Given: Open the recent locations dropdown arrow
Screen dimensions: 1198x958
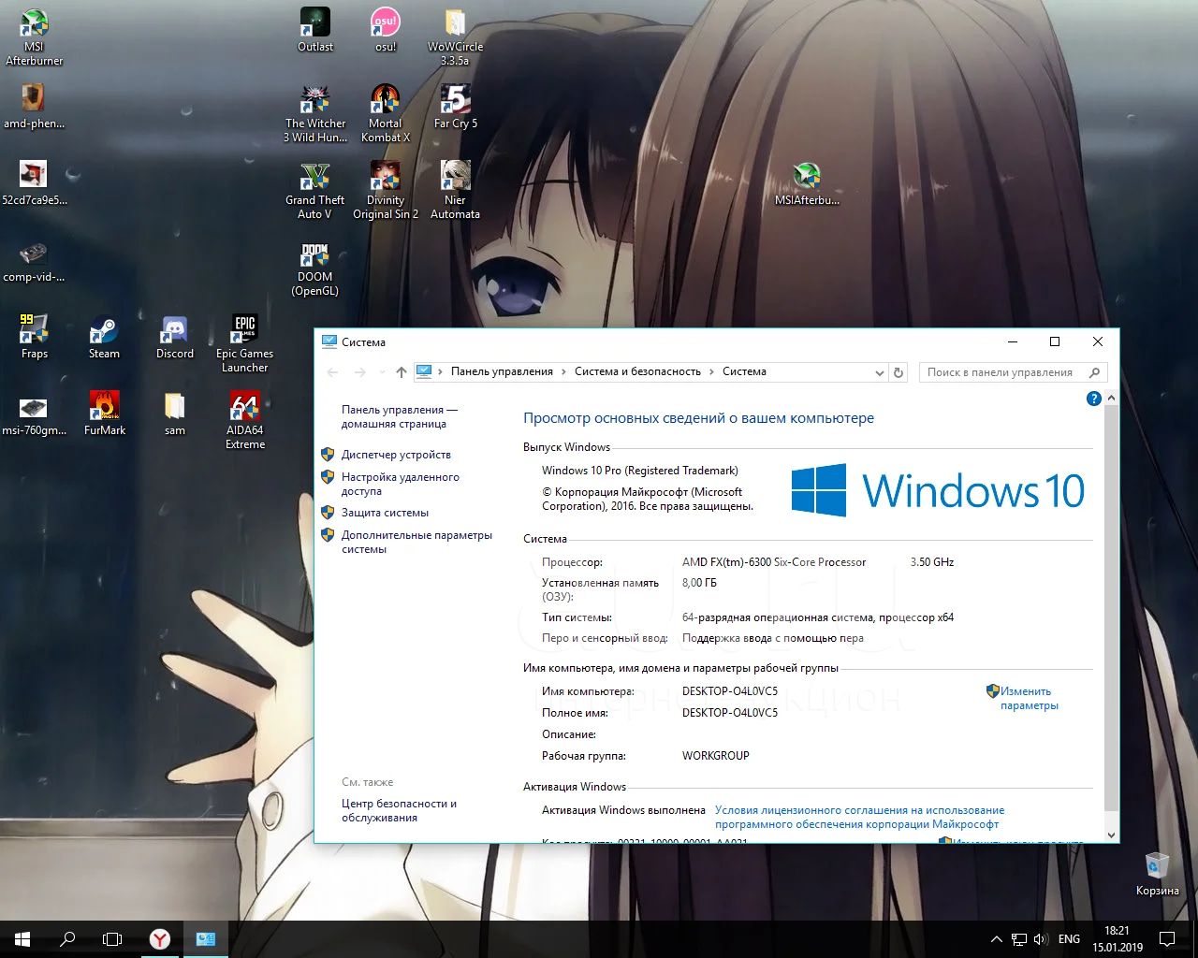Looking at the screenshot, I should 382,372.
